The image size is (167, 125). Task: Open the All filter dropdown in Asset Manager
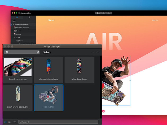tap(22, 52)
